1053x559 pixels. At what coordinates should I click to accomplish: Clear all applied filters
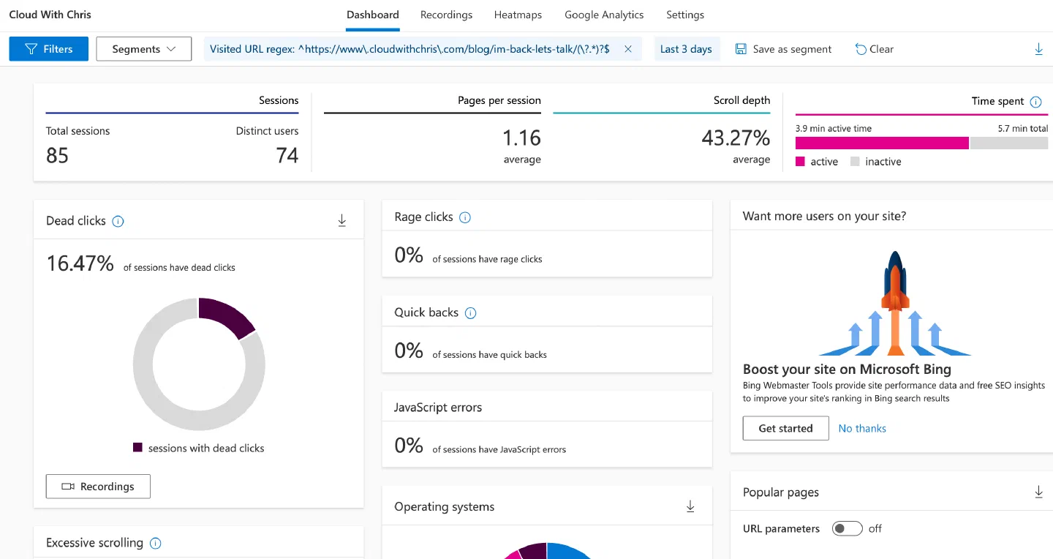874,49
